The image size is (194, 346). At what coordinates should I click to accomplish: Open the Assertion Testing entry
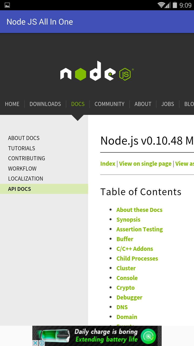click(x=140, y=229)
